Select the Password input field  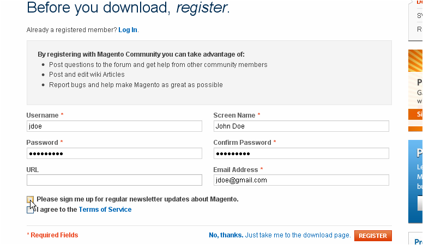tap(114, 153)
